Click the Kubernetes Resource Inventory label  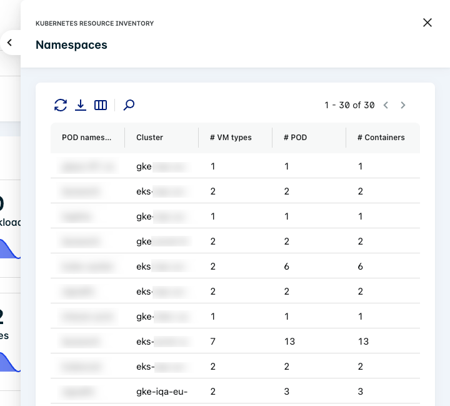click(95, 24)
